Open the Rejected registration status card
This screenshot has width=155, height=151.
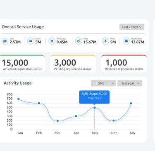(x=124, y=64)
